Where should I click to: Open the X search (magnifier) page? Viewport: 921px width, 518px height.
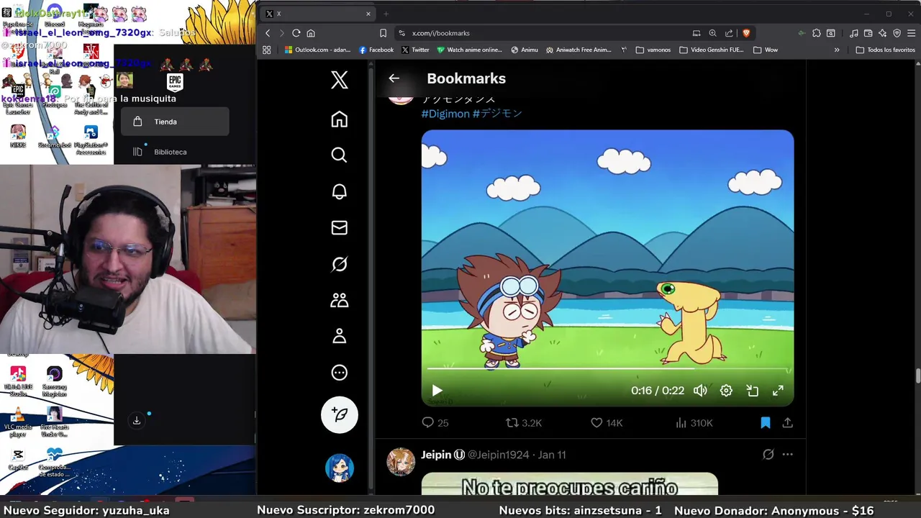339,155
